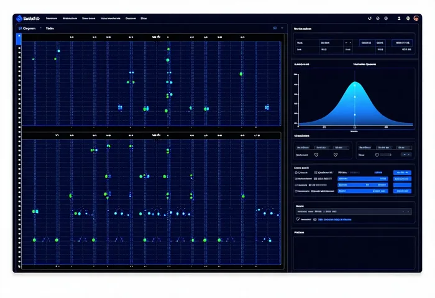435x298 pixels.
Task: Click the empty text area in bottom-right panel
Action: tap(354, 253)
